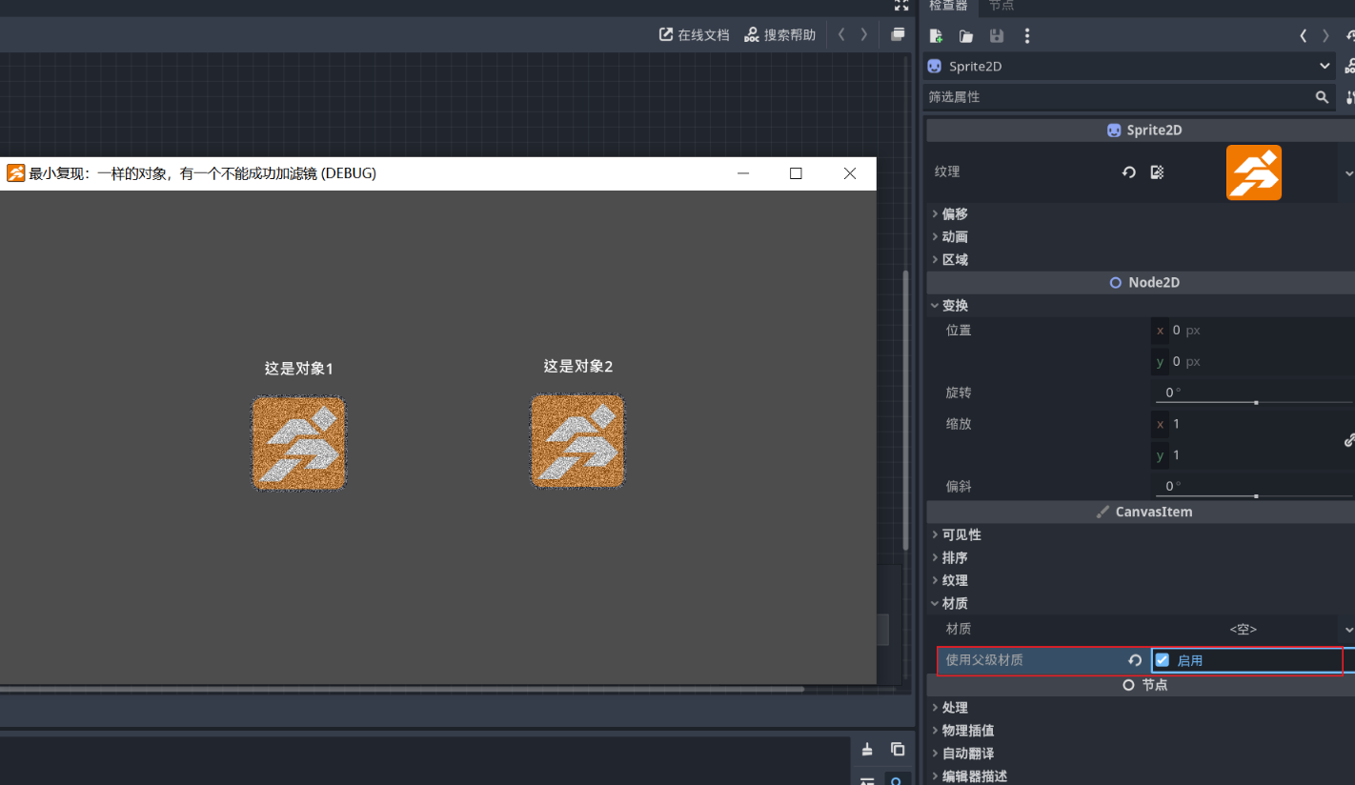Screen dimensions: 1355x785
Task: Click the position x value field
Action: point(1253,331)
